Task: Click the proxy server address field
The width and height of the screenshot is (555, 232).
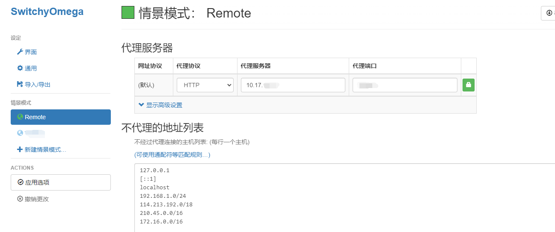Action: (x=293, y=85)
